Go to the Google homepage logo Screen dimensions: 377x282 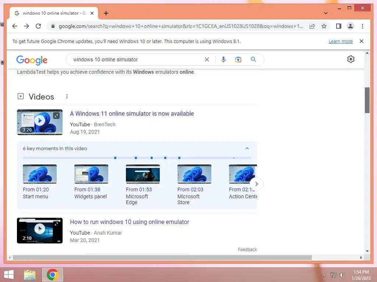[32, 60]
